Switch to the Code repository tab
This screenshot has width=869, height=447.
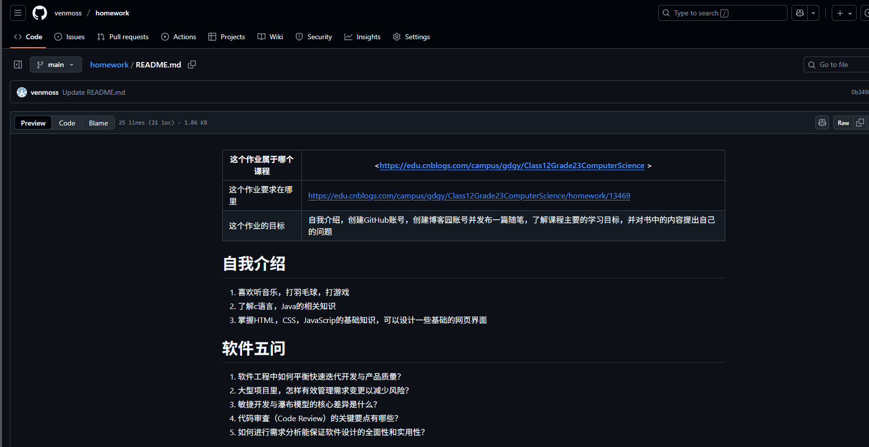[x=28, y=37]
